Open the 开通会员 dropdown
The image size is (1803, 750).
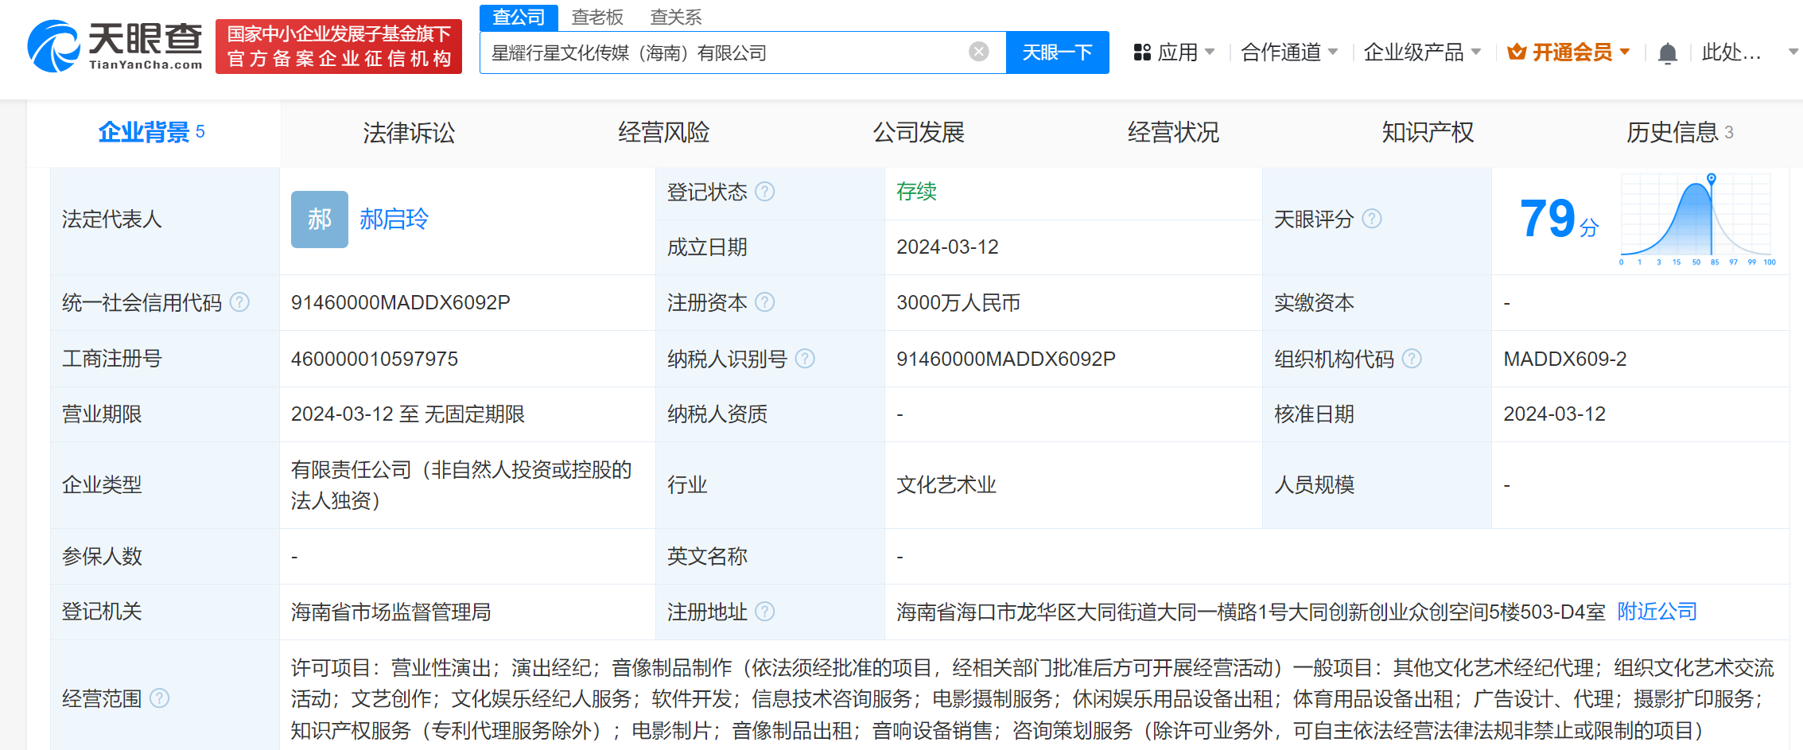tap(1569, 52)
